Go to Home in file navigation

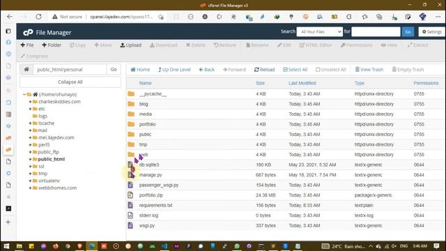140,70
